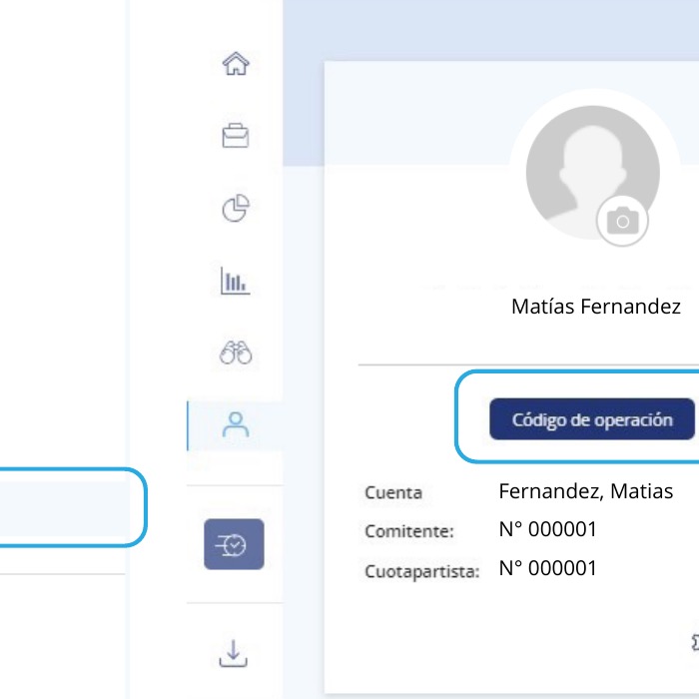The height and width of the screenshot is (699, 699).
Task: Select the pie chart icon
Action: [236, 208]
